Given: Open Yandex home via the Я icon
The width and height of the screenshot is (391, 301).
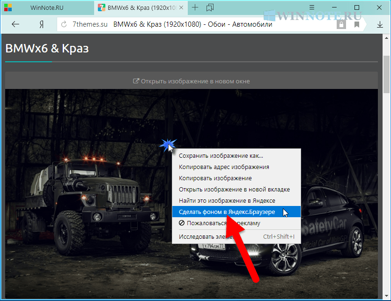Looking at the screenshot, I should point(42,24).
